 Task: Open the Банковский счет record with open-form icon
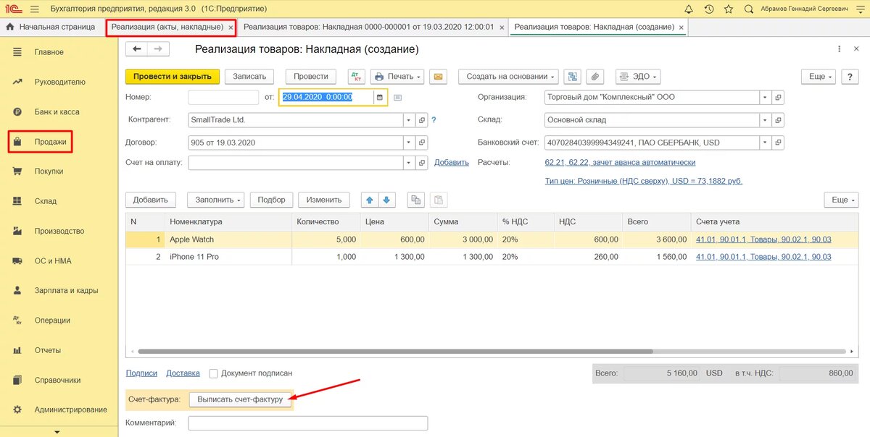pyautogui.click(x=778, y=143)
